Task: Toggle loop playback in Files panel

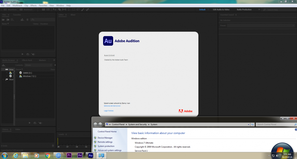Action: (x=28, y=54)
